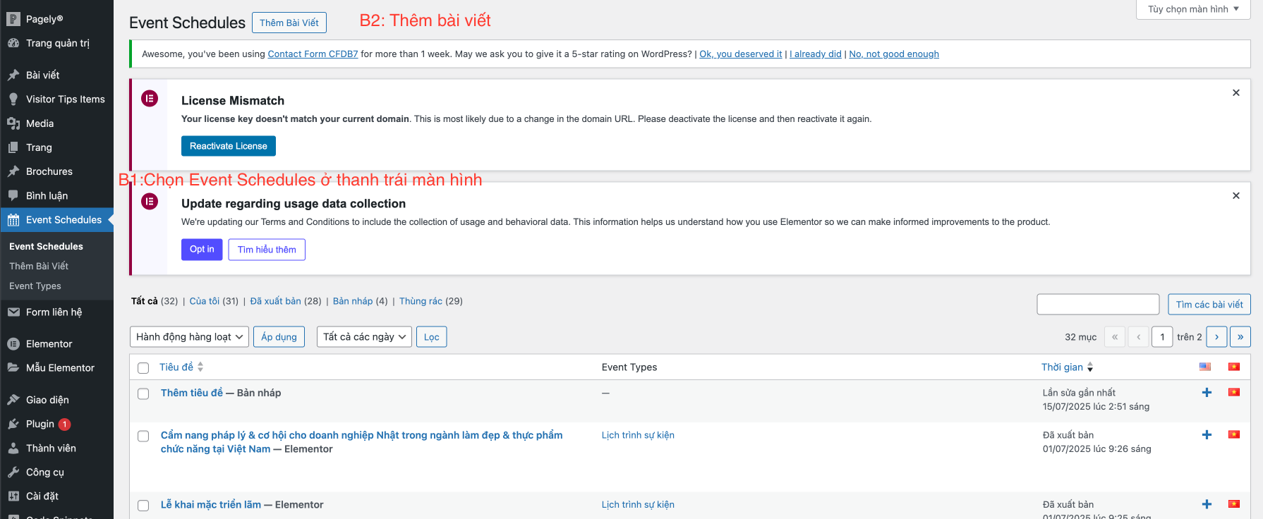
Task: Add US translation for Lễ khai mạc triển lãm
Action: click(1207, 504)
